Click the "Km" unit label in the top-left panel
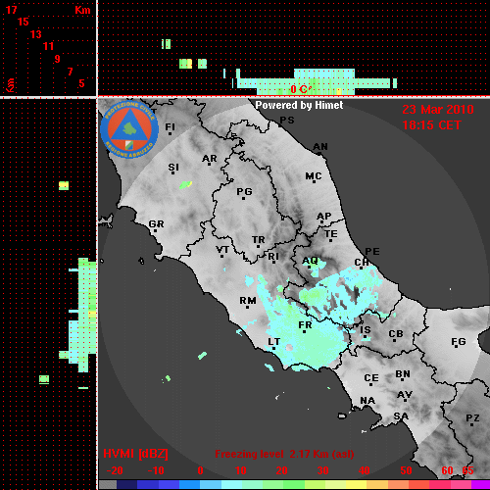 tap(82, 10)
